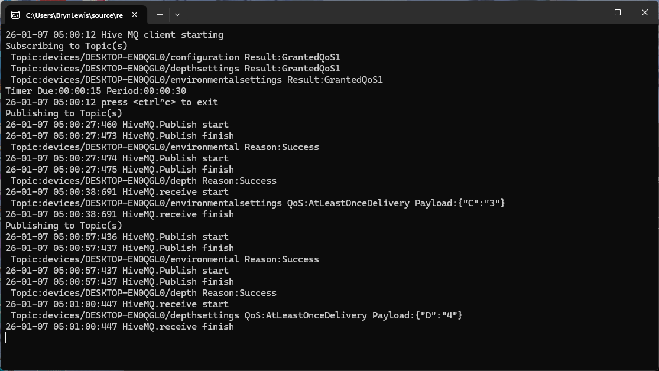Screen dimensions: 659x371
Task: Click the Payload:{"C":"3"} text
Action: pos(459,203)
